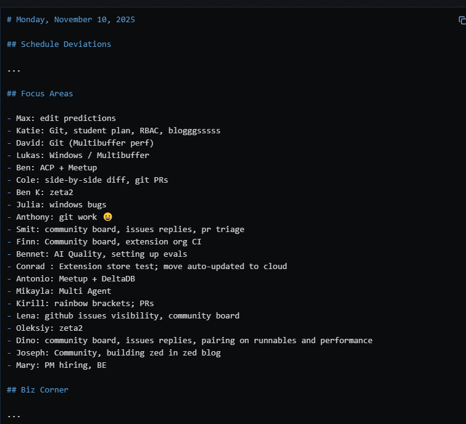
Task: Click the grinning emoji after Anthony's line
Action: tap(108, 217)
